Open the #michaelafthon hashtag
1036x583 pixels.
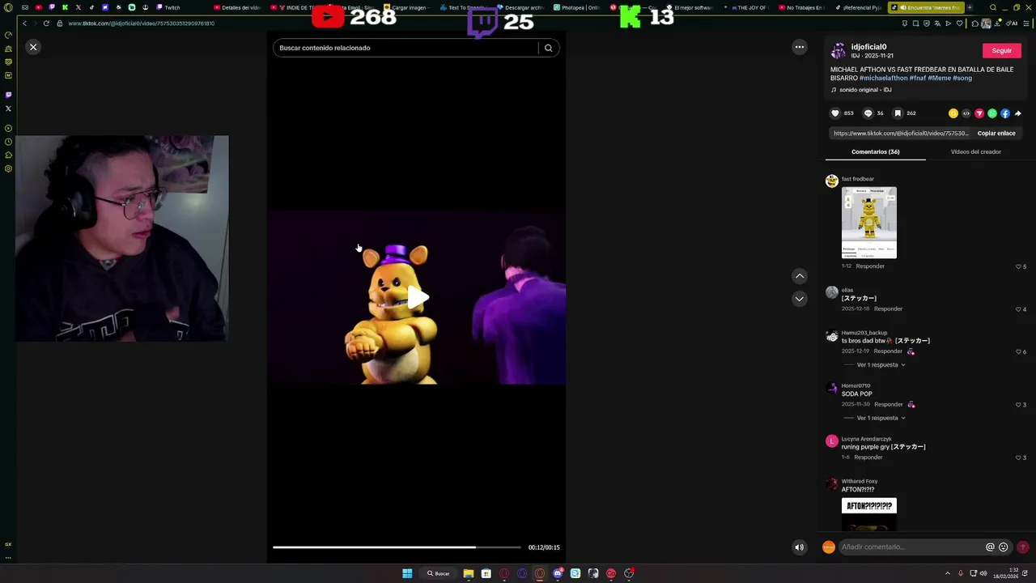click(x=883, y=78)
